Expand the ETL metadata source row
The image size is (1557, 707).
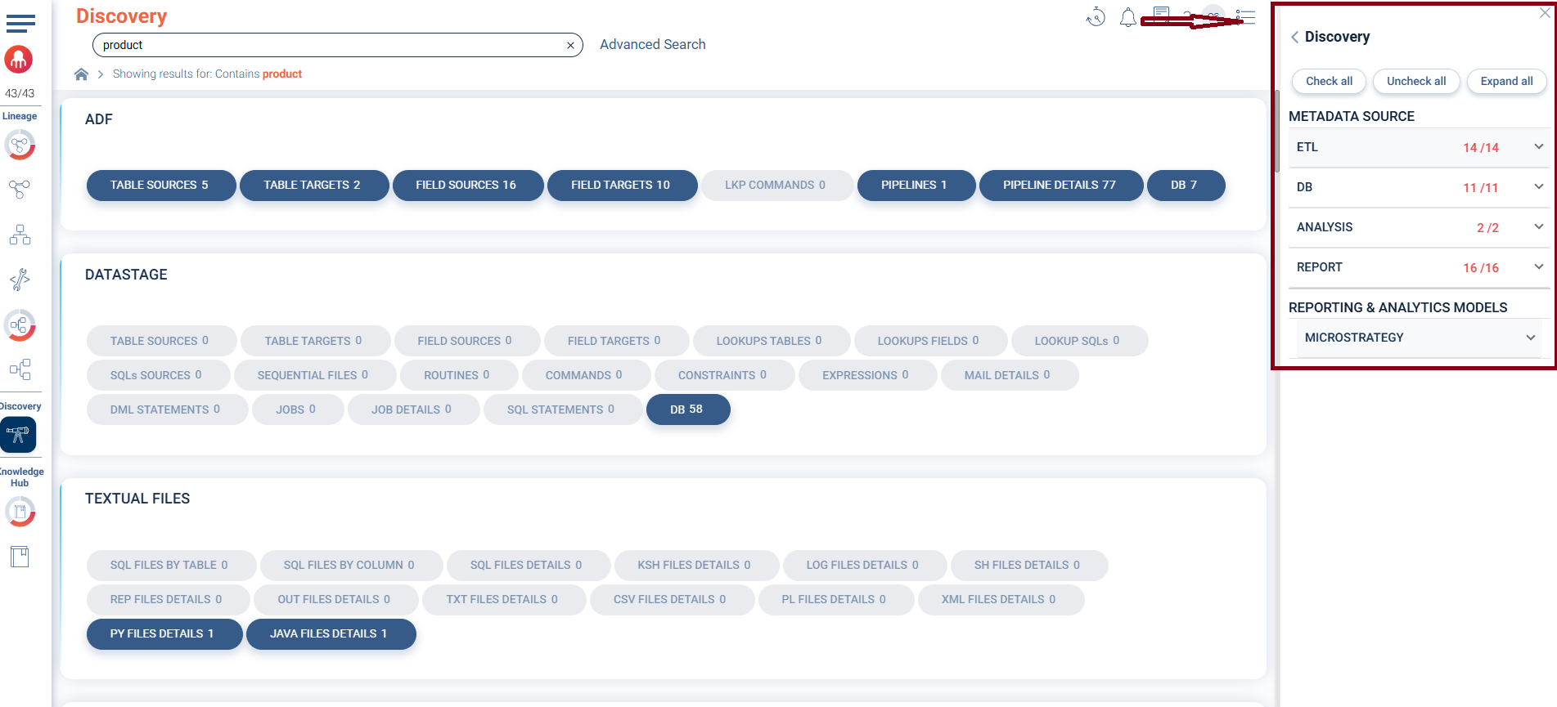[1538, 147]
